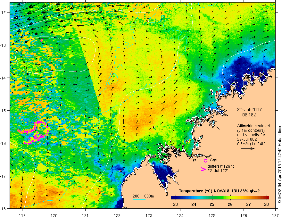This screenshot has height=218, width=282.
Task: Click the temperature colorbar near 23 (dark blue)
Action: [x=175, y=197]
